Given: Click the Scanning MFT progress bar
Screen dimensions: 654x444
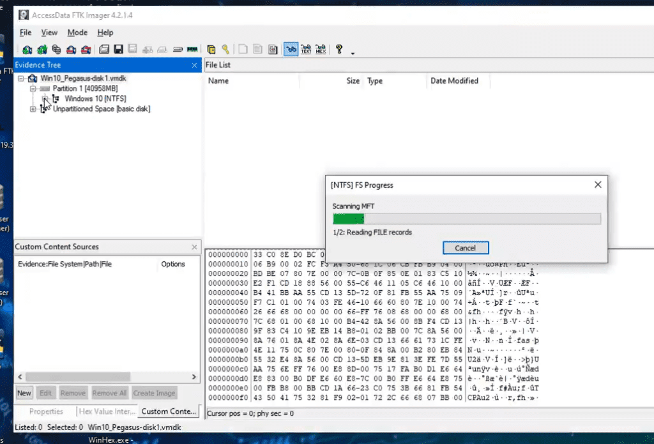Looking at the screenshot, I should (467, 218).
